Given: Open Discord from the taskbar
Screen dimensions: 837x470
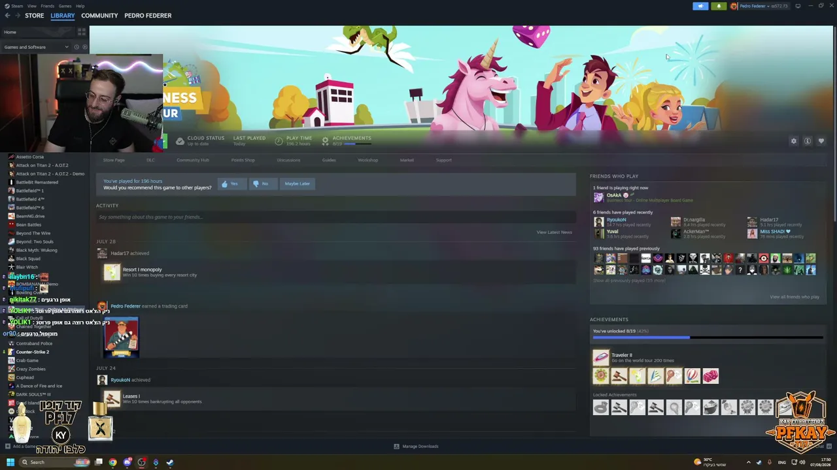Looking at the screenshot, I should [x=127, y=462].
